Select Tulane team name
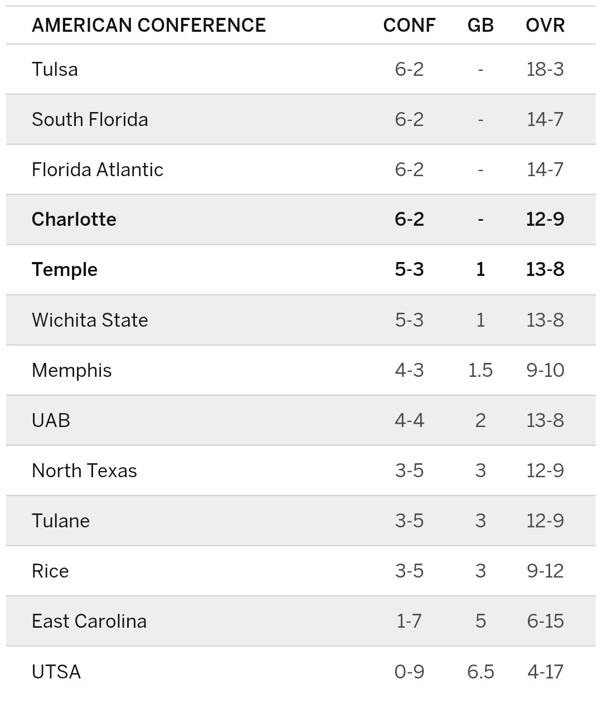This screenshot has height=708, width=602. click(x=60, y=521)
